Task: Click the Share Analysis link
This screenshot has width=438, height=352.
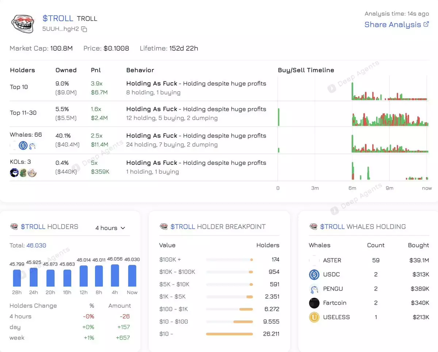Action: click(x=396, y=24)
